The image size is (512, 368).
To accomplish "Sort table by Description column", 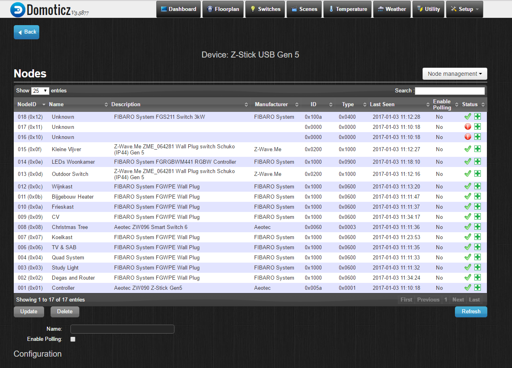I will (180, 104).
